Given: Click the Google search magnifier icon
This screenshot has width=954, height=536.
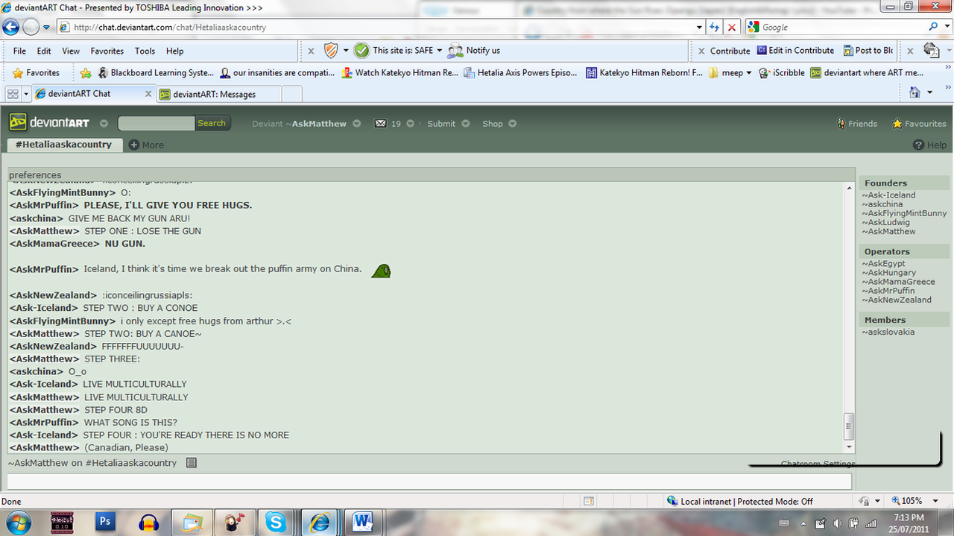Looking at the screenshot, I should pos(934,27).
